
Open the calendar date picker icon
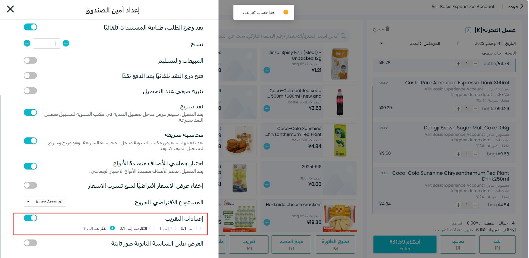[x=459, y=43]
